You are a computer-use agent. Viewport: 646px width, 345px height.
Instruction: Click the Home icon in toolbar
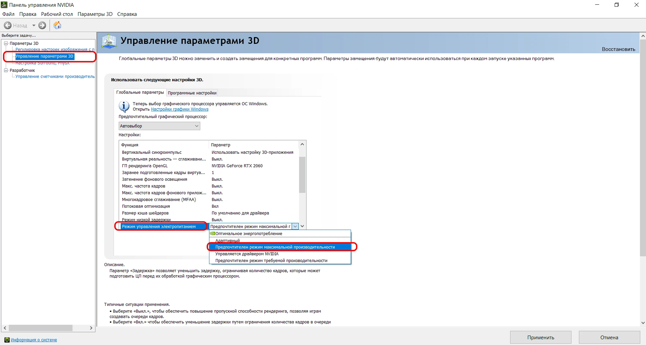(x=57, y=25)
